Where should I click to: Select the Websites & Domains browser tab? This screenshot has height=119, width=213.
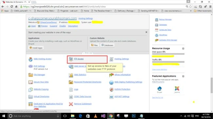tap(16, 2)
